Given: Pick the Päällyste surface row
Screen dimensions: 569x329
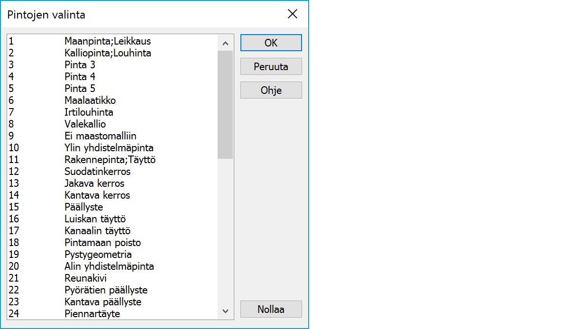Looking at the screenshot, I should [x=84, y=207].
